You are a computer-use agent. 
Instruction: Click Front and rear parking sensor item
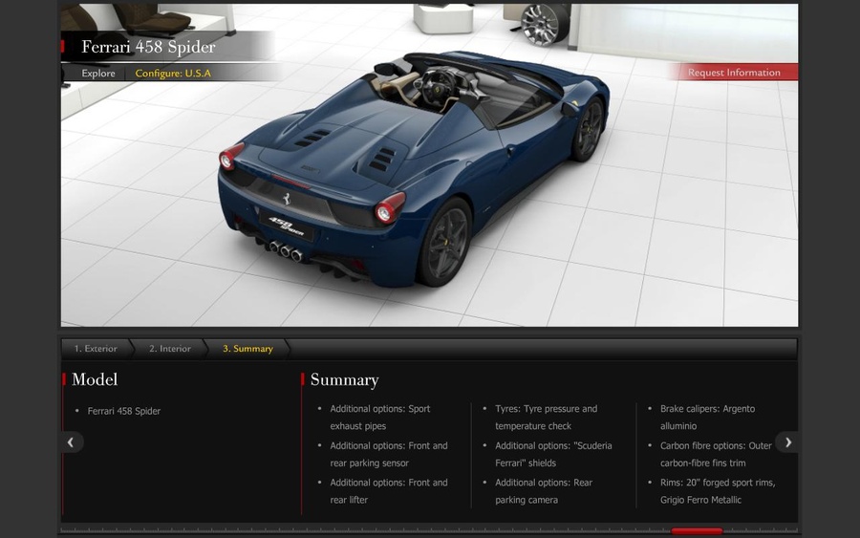[388, 454]
